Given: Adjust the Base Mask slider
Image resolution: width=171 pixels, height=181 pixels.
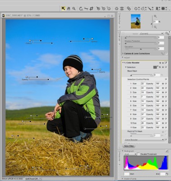Looking at the screenshot, I should pos(141,75).
